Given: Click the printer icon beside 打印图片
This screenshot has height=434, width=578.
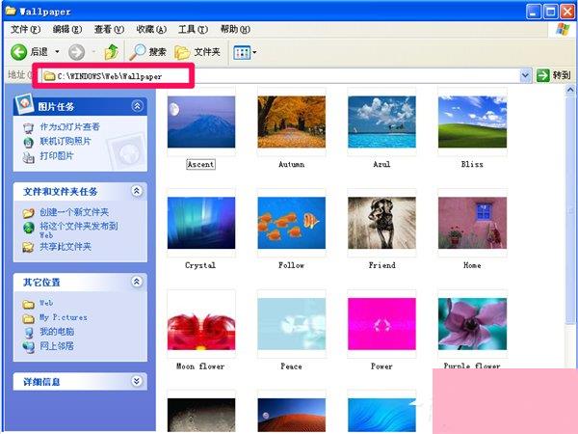Looking at the screenshot, I should [28, 157].
